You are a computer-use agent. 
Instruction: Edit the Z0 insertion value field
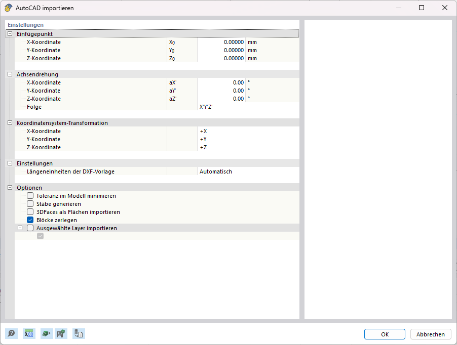(221, 59)
